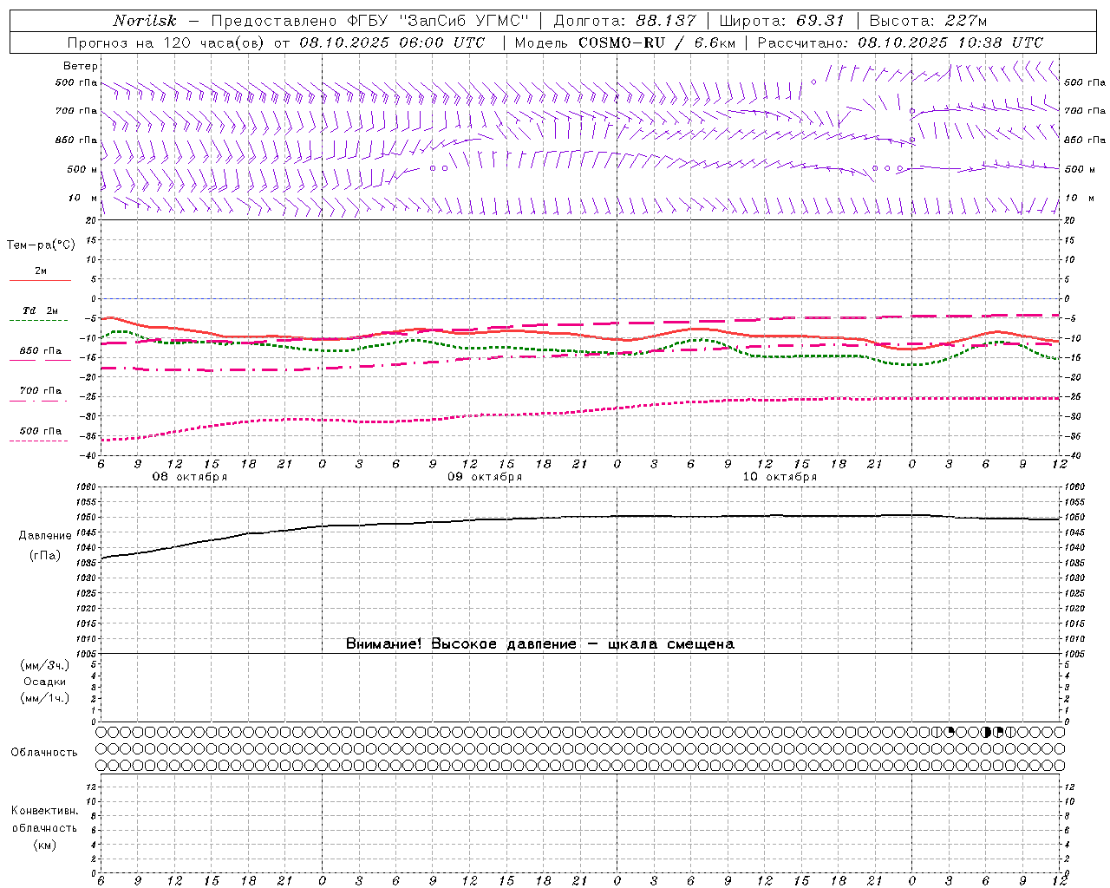Click the (мм/3ч.) precipitation unit label
This screenshot has width=1110, height=888.
(x=45, y=665)
